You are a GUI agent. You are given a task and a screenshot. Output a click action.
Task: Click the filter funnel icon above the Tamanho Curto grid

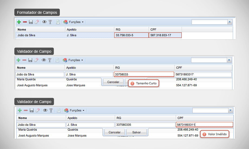coord(50,60)
